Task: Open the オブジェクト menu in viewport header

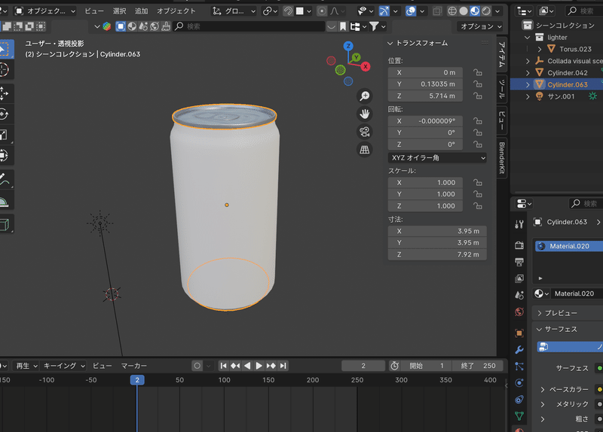Action: pos(176,11)
